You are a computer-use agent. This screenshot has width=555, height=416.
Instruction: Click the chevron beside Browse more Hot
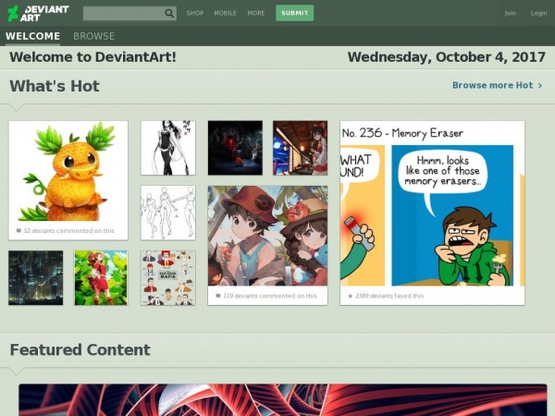pyautogui.click(x=540, y=86)
